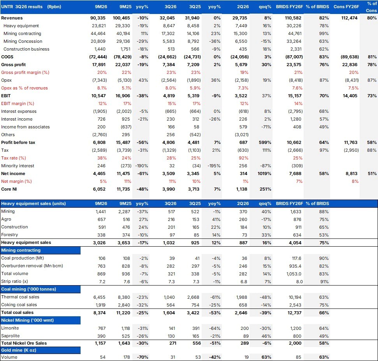Select the 'Core NI' row label

tap(9, 189)
